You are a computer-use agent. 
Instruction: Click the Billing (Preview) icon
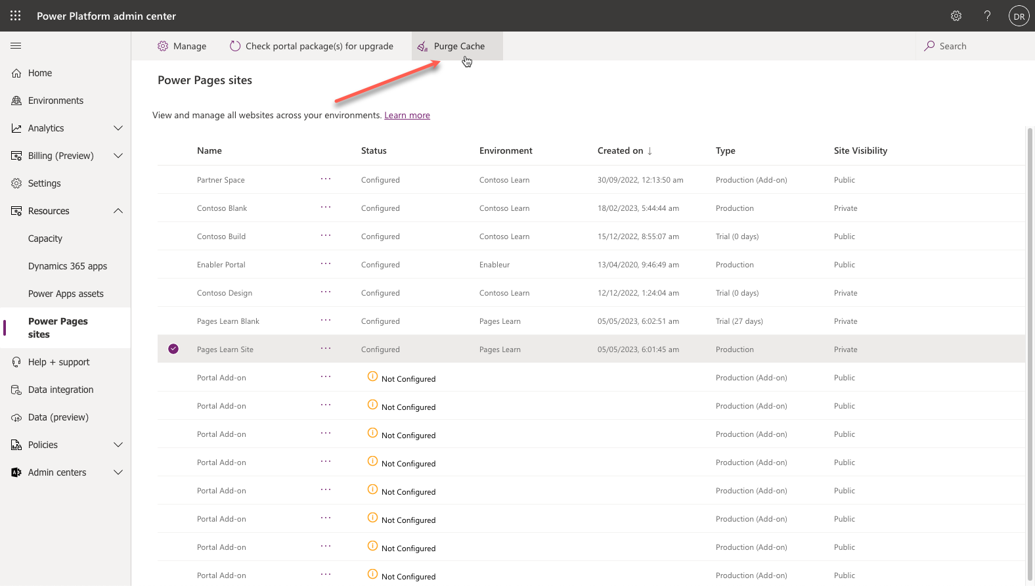tap(16, 156)
